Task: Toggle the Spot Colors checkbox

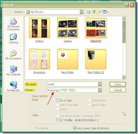Action: [x=90, y=105]
